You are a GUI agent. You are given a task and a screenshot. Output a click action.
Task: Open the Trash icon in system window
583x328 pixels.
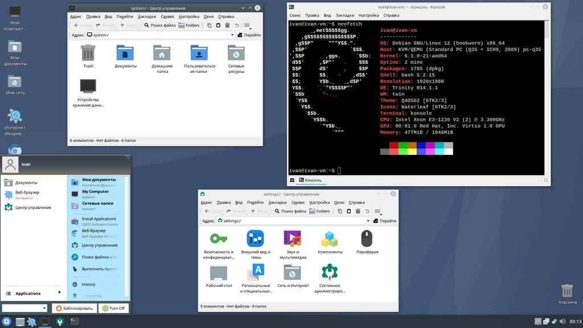tap(88, 54)
